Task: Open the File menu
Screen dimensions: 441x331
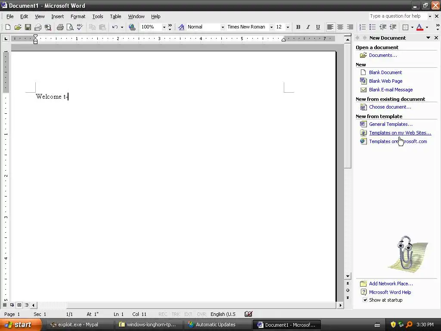Action: click(10, 16)
